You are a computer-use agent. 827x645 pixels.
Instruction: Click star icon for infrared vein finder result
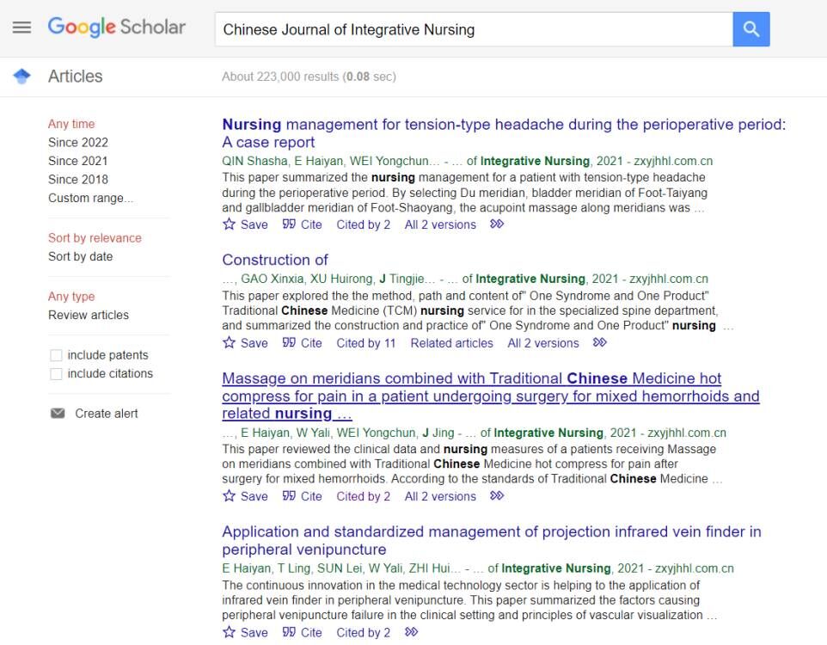click(x=229, y=632)
